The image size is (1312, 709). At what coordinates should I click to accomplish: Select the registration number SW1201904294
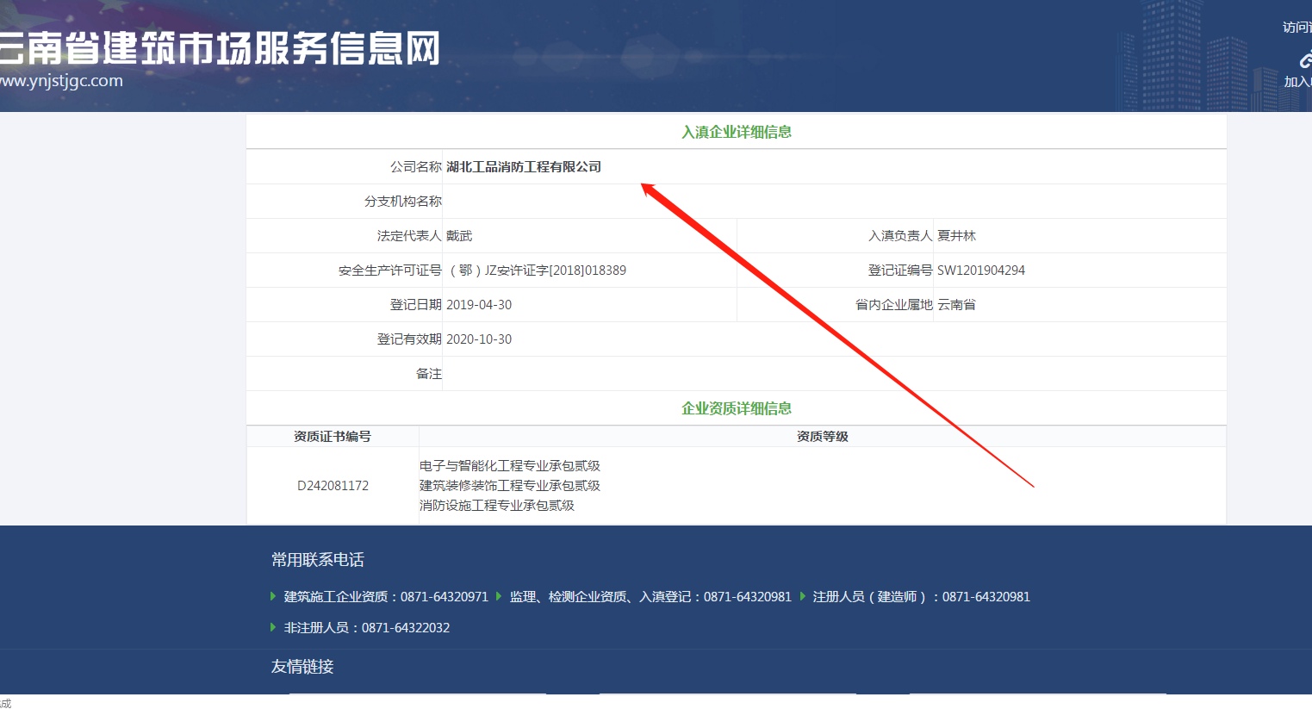981,271
